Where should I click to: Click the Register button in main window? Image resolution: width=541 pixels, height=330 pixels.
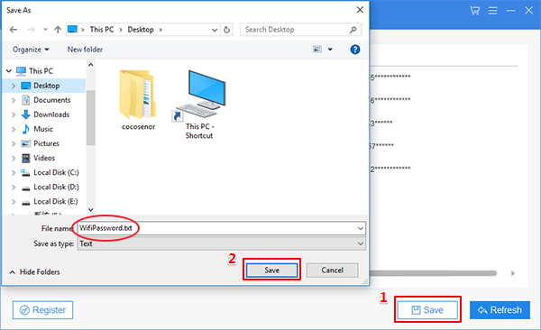42,310
